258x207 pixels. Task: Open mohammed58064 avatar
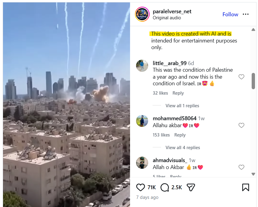(x=142, y=121)
